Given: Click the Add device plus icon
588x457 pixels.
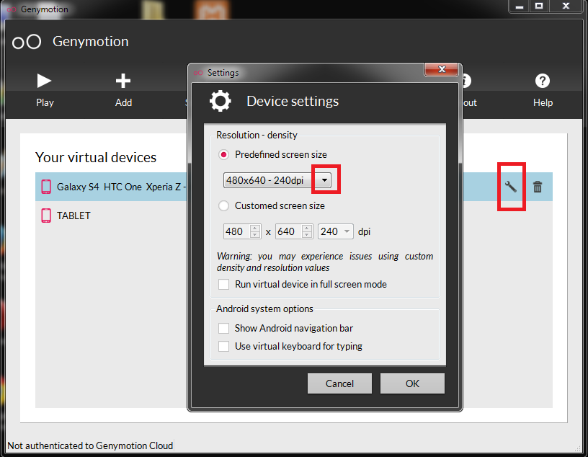Looking at the screenshot, I should pyautogui.click(x=123, y=81).
